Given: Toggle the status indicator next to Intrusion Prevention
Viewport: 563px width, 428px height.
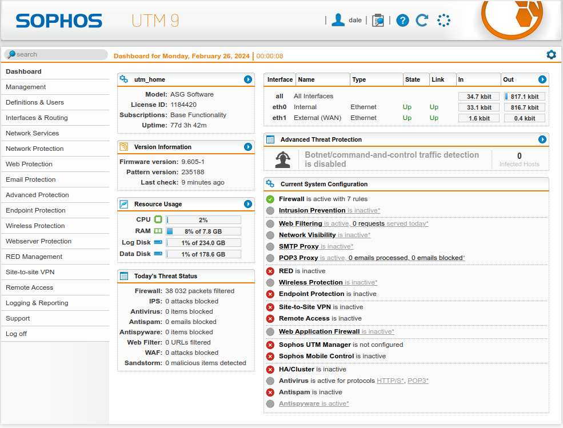Looking at the screenshot, I should pyautogui.click(x=270, y=211).
